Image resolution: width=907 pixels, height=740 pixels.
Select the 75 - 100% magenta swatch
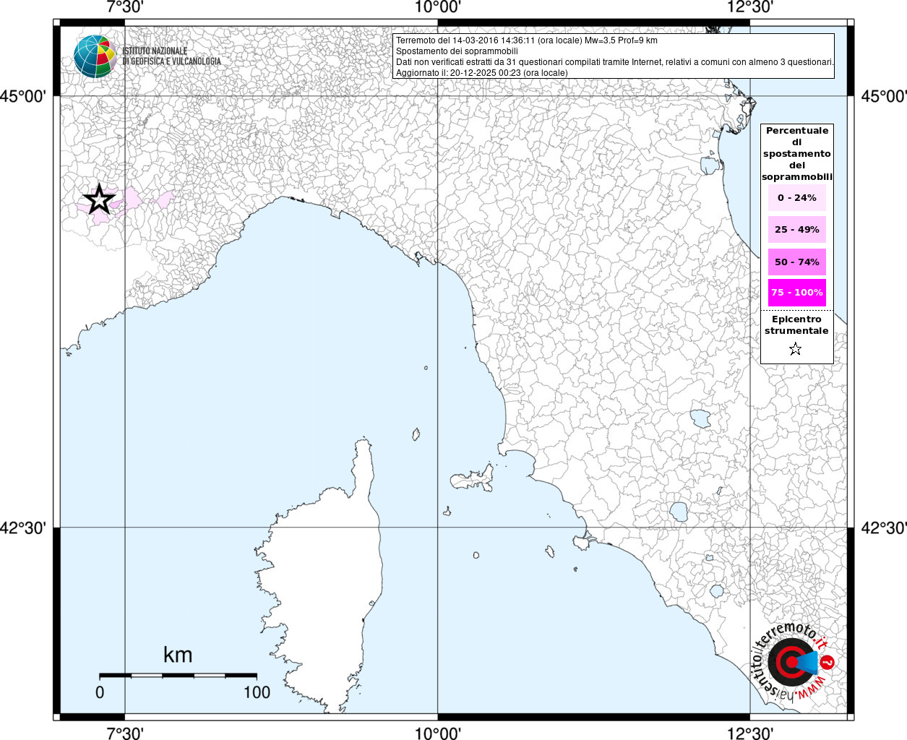pyautogui.click(x=797, y=292)
